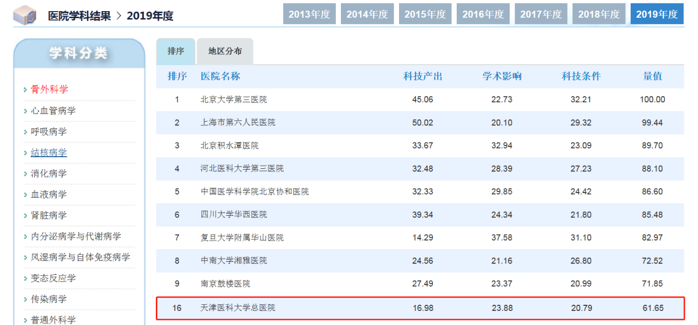Click 中国医学科学院北京协和医院 row name

[254, 192]
